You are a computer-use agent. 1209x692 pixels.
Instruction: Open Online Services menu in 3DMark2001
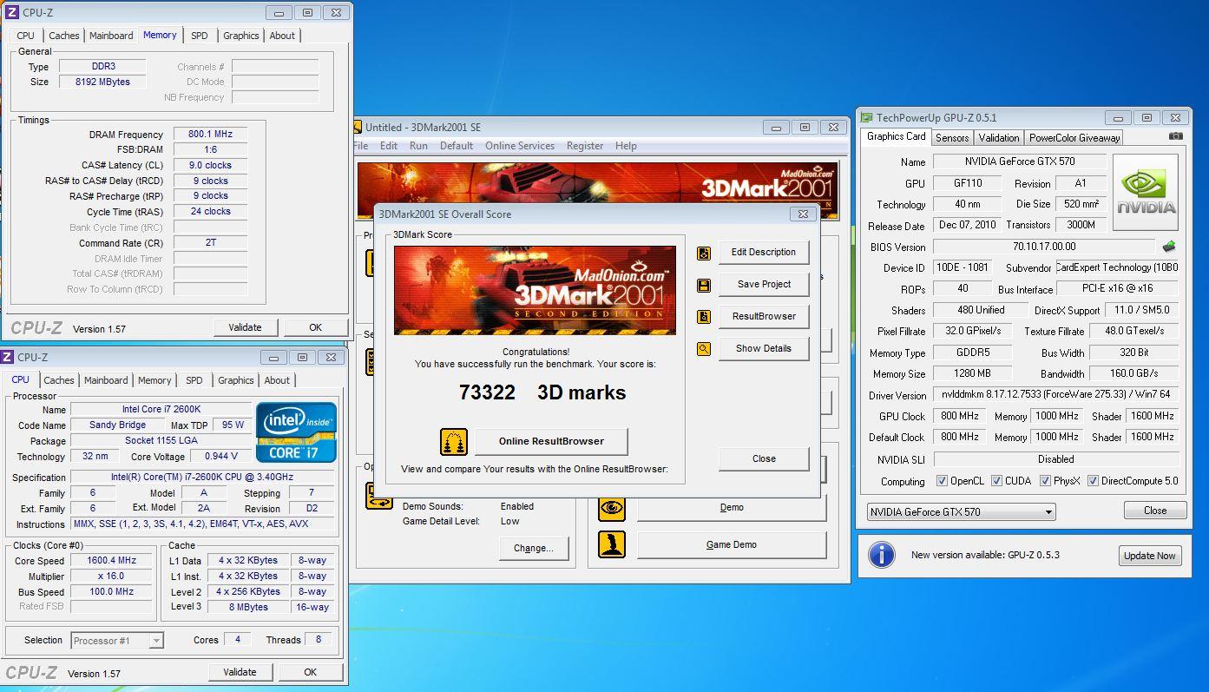coord(520,146)
